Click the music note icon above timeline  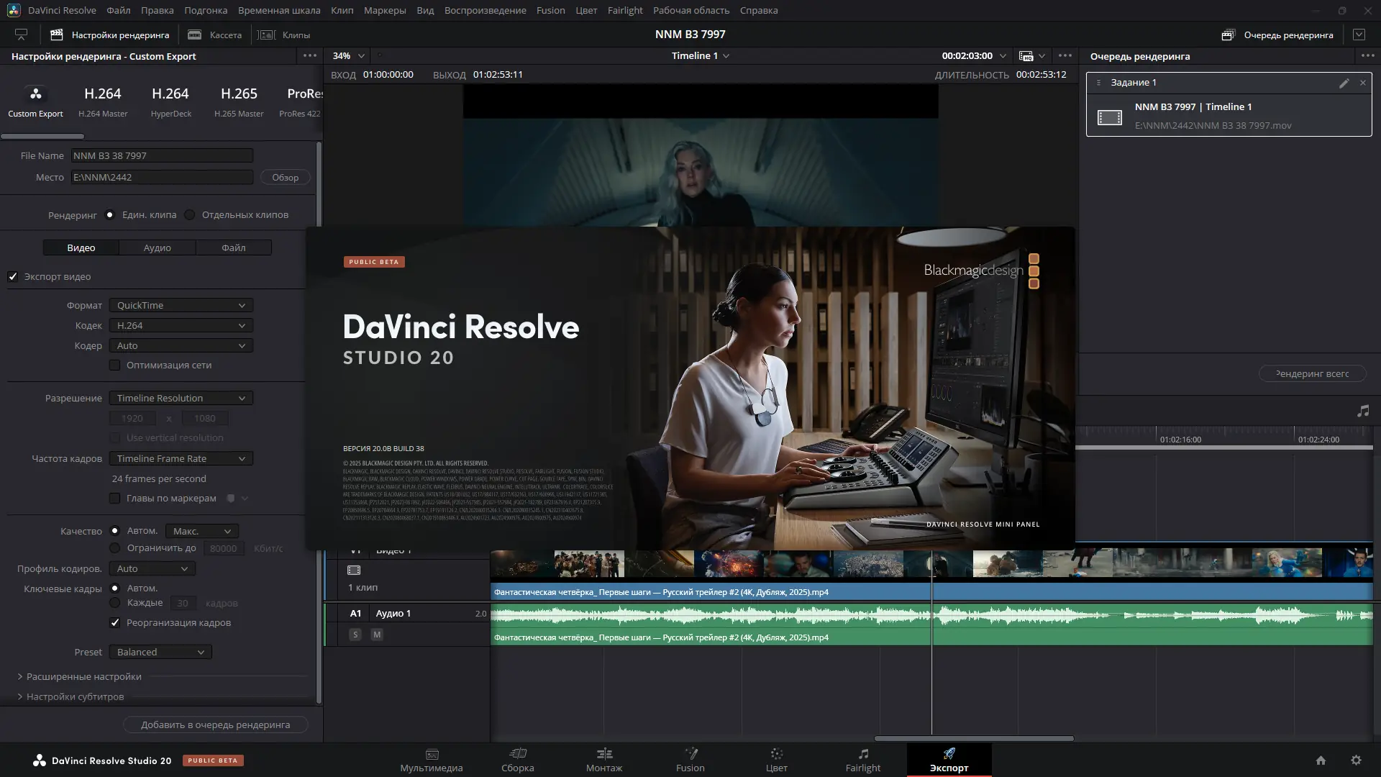pyautogui.click(x=1363, y=411)
